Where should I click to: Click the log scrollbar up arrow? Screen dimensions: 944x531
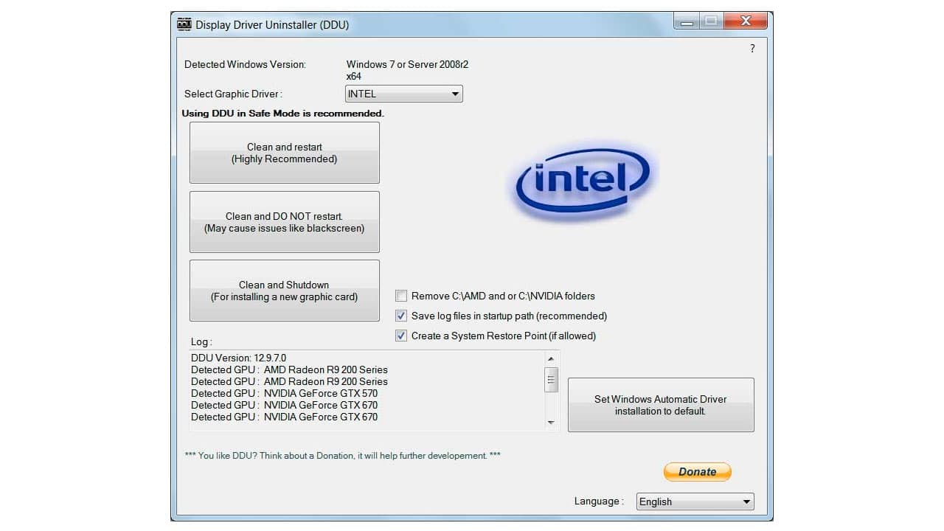coord(551,358)
